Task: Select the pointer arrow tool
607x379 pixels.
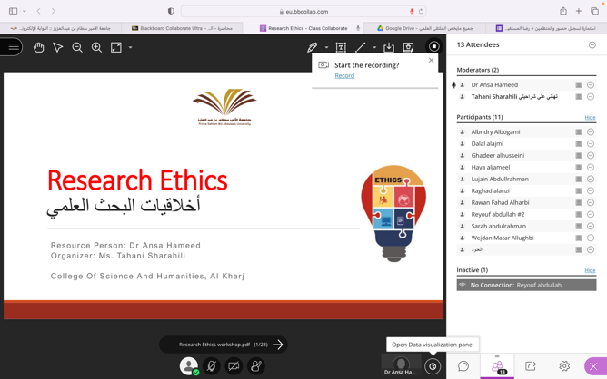Action: click(58, 47)
